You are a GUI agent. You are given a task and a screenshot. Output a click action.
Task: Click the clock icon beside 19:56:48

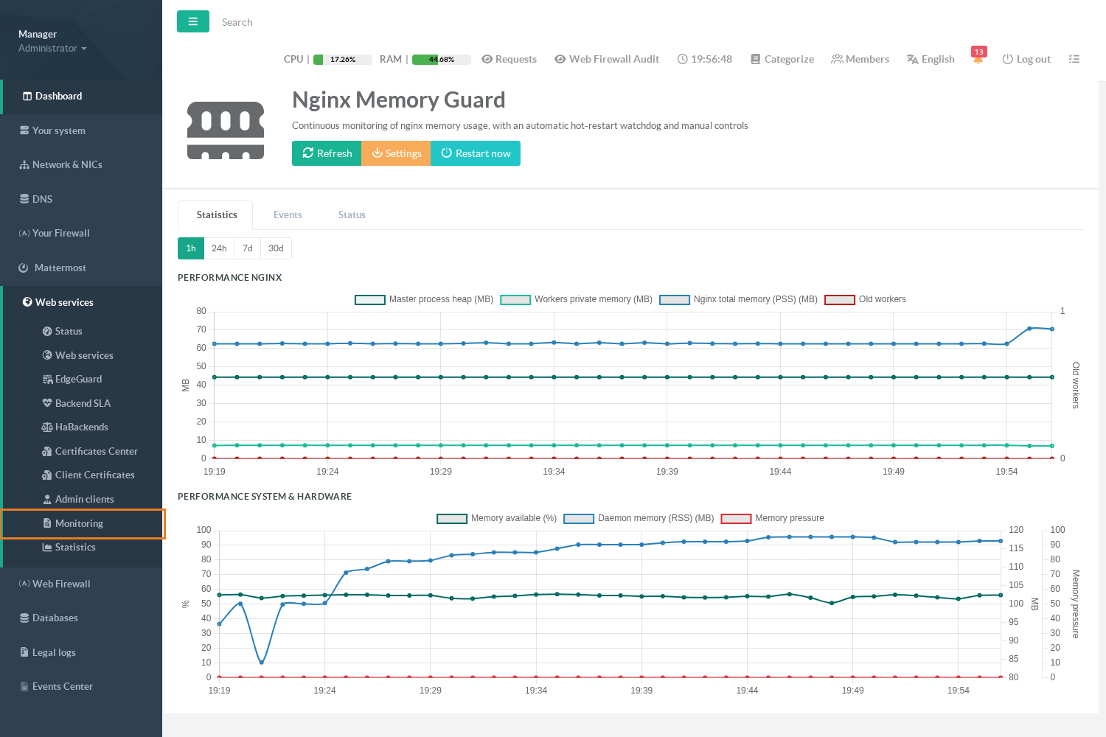click(683, 59)
